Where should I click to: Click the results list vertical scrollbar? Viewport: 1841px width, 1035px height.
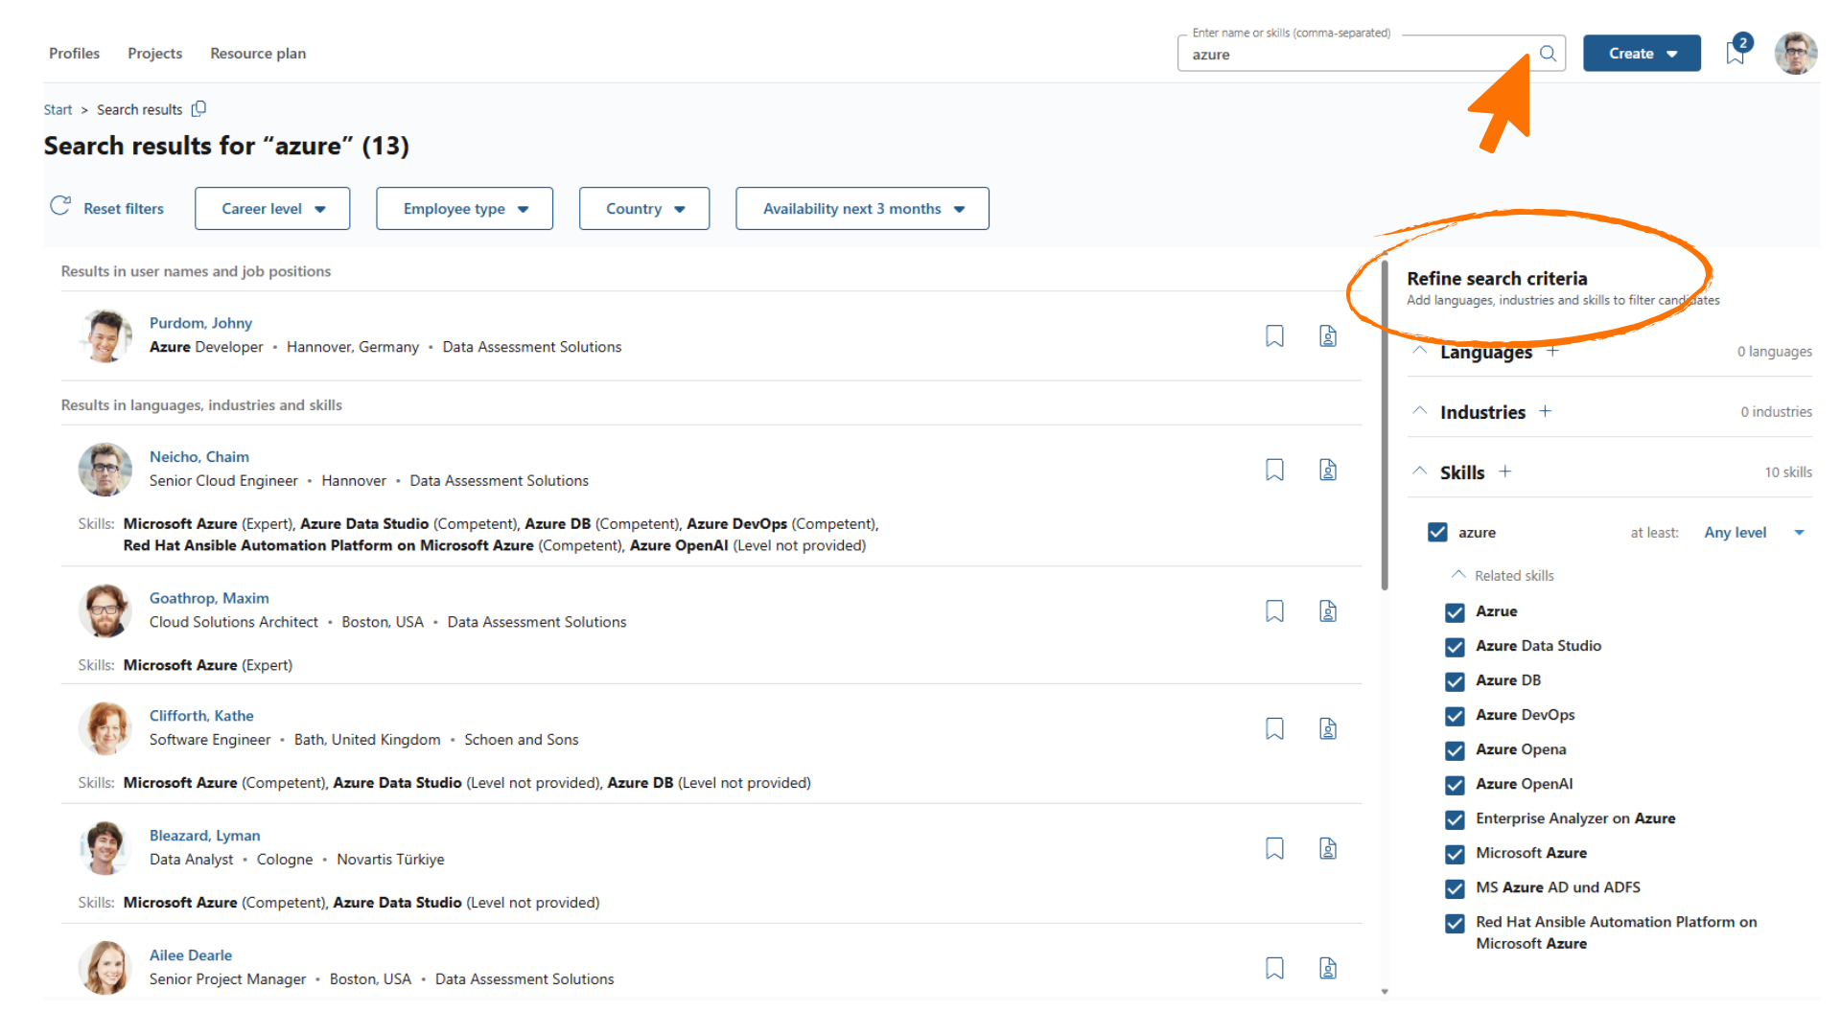pyautogui.click(x=1385, y=426)
